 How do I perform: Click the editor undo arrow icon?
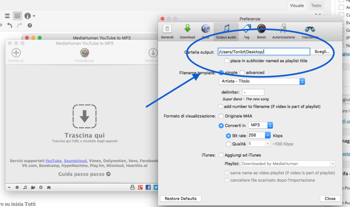coord(9,25)
